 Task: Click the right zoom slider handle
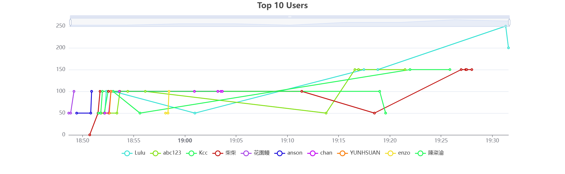(x=509, y=22)
